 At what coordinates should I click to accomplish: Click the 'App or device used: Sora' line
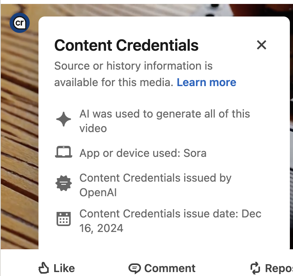click(143, 153)
